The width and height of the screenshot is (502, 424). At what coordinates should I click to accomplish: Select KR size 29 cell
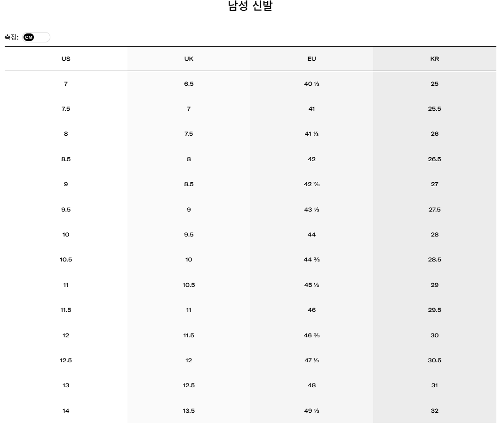click(435, 285)
